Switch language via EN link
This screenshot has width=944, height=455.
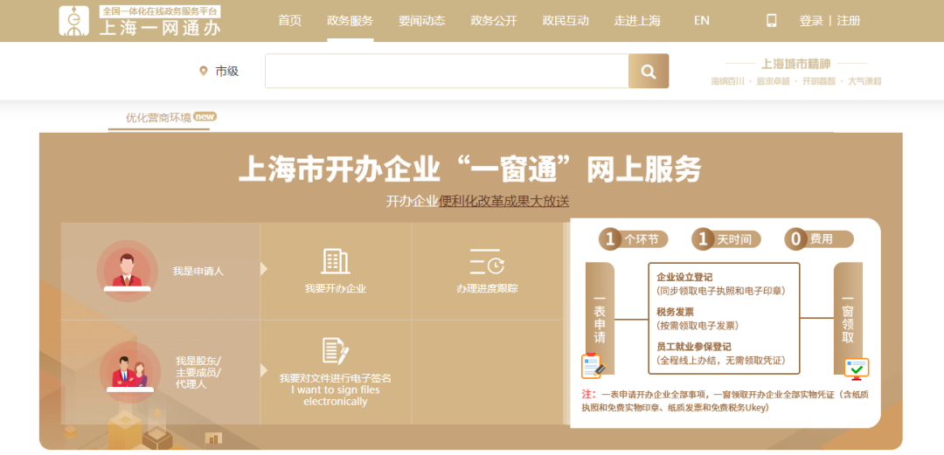tap(701, 20)
